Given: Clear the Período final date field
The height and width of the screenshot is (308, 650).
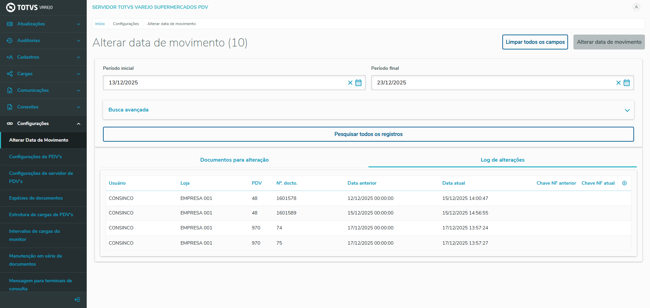Looking at the screenshot, I should [x=618, y=82].
